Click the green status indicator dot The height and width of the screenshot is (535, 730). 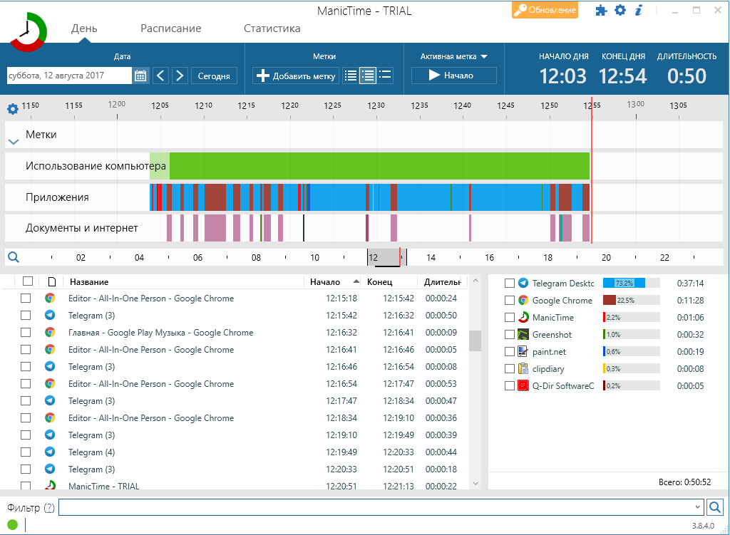(13, 525)
